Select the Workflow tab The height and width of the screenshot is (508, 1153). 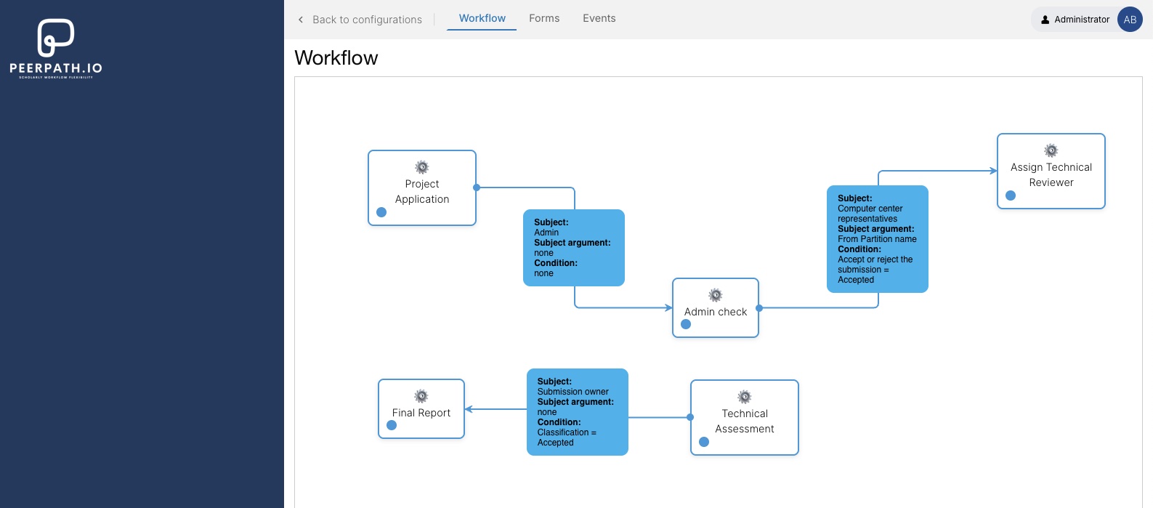pyautogui.click(x=482, y=18)
